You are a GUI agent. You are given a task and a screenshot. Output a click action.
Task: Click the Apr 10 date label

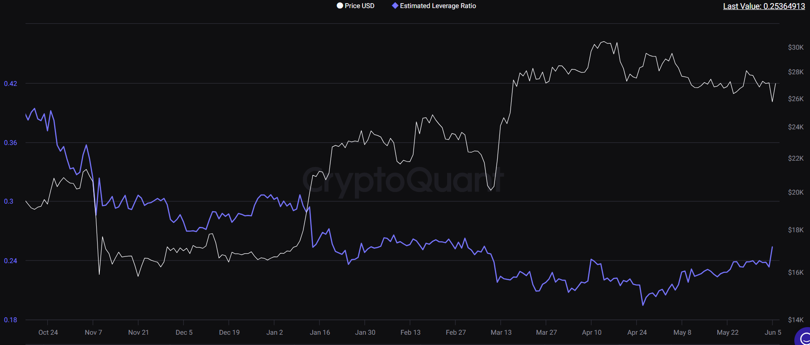(592, 332)
